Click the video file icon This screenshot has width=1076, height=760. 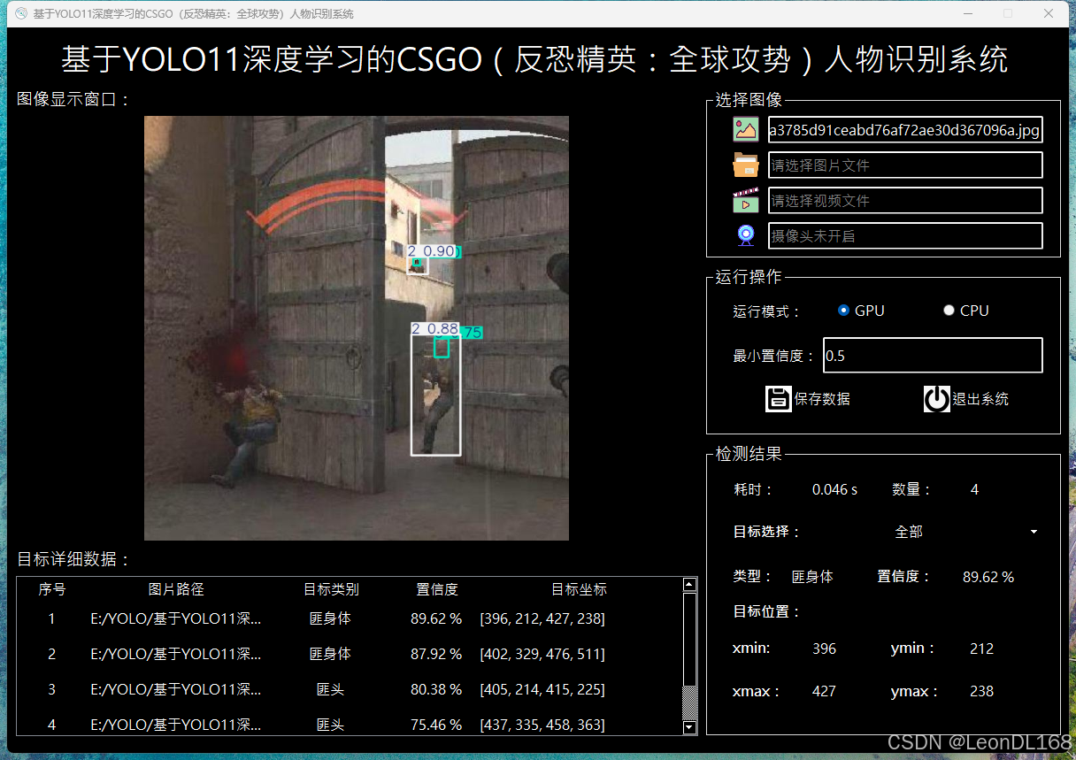tap(746, 200)
